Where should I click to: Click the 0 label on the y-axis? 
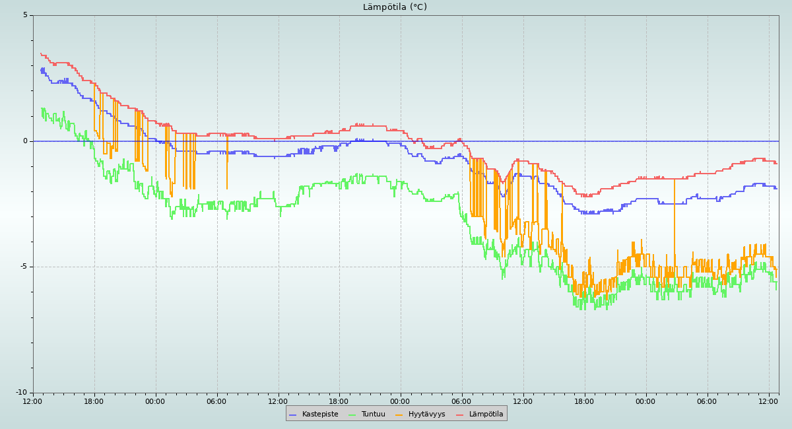click(x=26, y=141)
